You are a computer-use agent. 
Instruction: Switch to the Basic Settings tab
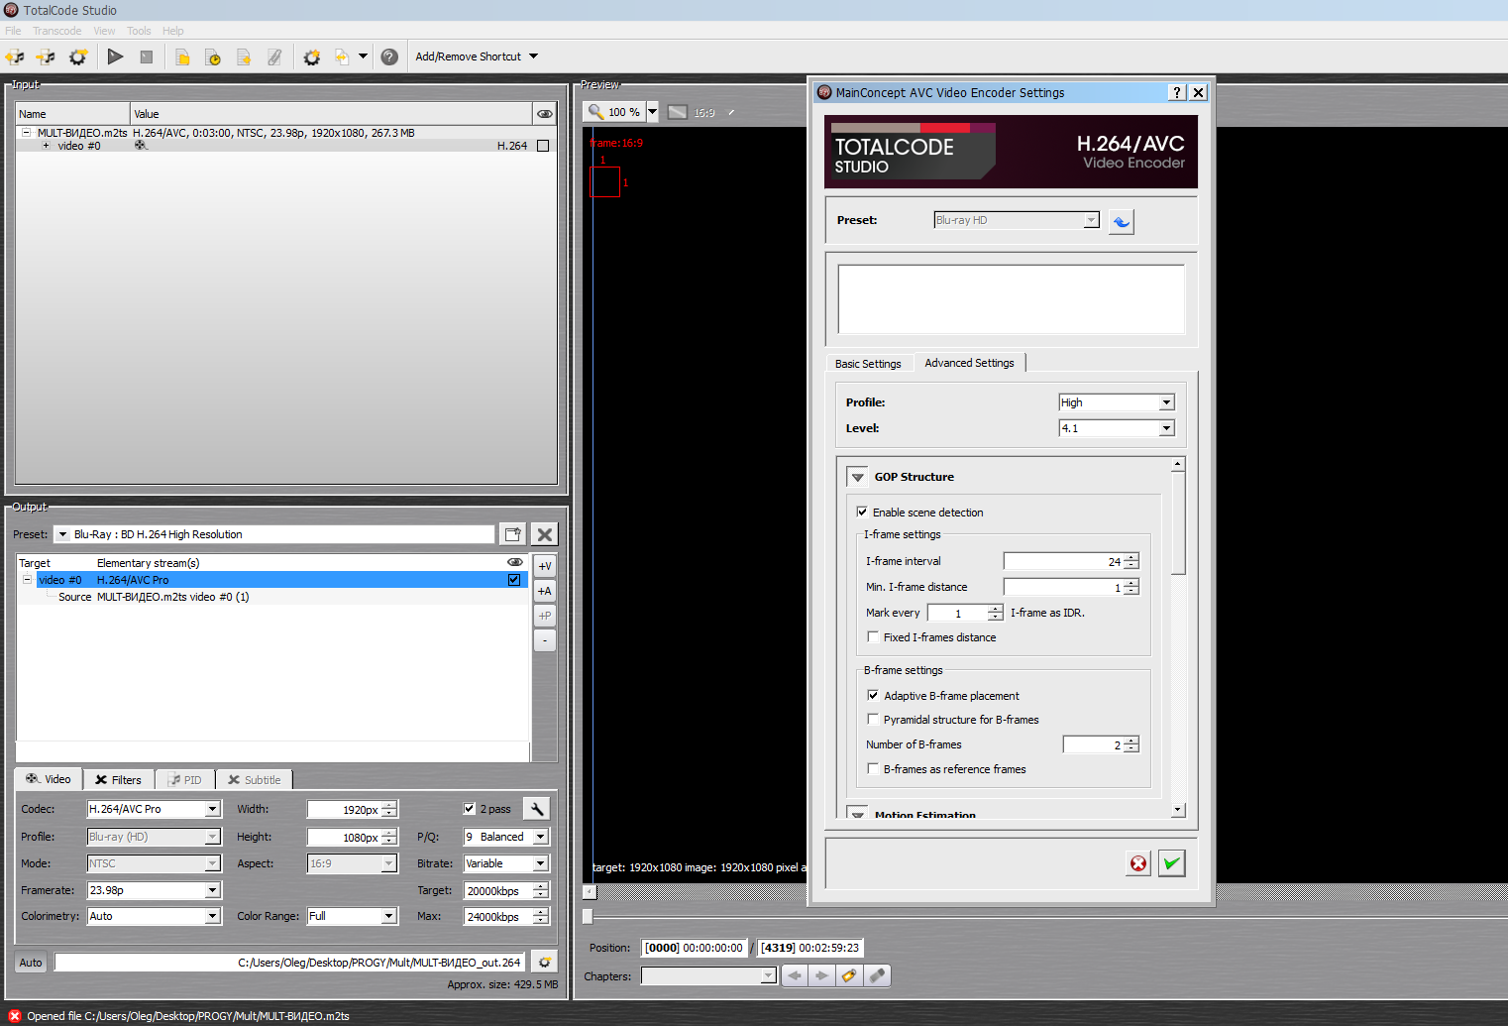point(868,364)
